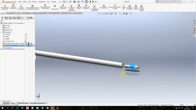Open dropdown under Insert Components

13,11
